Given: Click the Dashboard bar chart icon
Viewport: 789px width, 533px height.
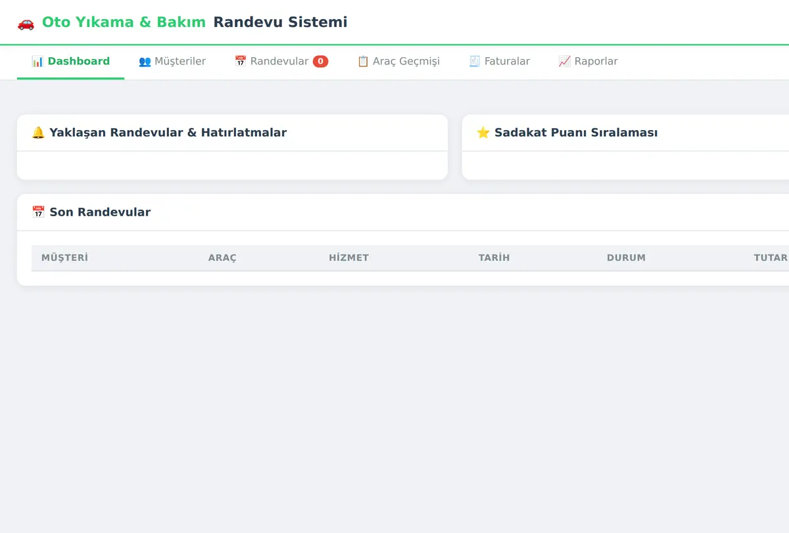Looking at the screenshot, I should coord(37,62).
